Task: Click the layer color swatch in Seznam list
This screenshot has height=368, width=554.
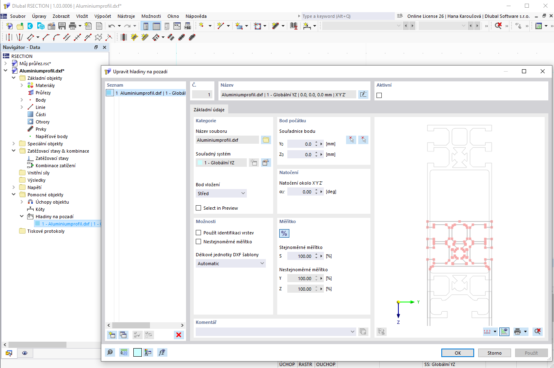Action: pos(109,93)
